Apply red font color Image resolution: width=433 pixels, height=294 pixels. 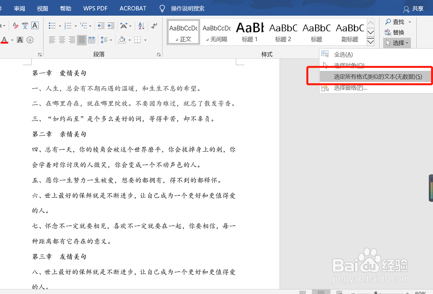[x=4, y=40]
